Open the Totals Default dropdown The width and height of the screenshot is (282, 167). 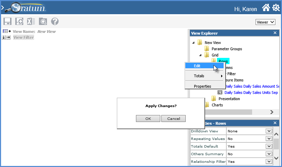269,146
